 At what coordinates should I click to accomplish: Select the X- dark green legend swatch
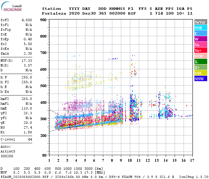pos(201,62)
